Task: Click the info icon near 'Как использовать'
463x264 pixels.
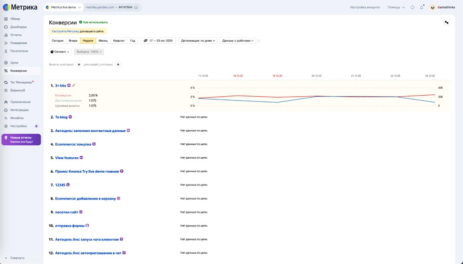Action: [x=81, y=22]
